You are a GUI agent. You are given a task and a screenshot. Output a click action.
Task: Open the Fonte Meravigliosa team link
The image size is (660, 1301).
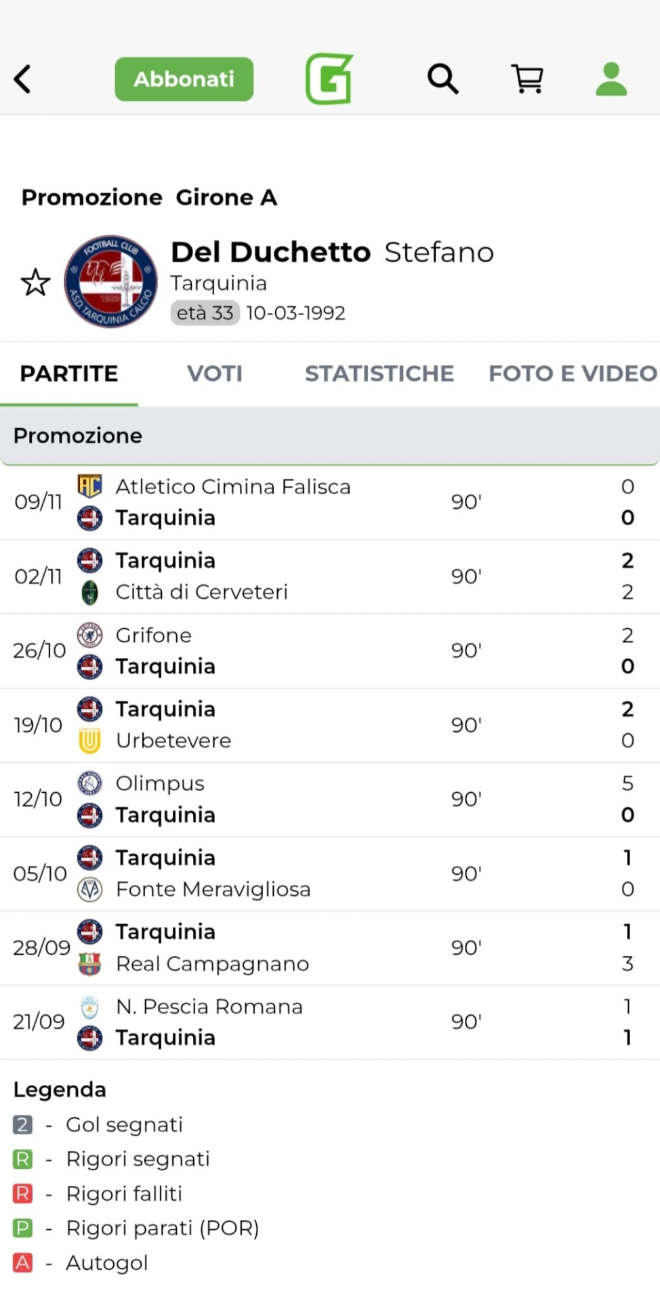213,889
